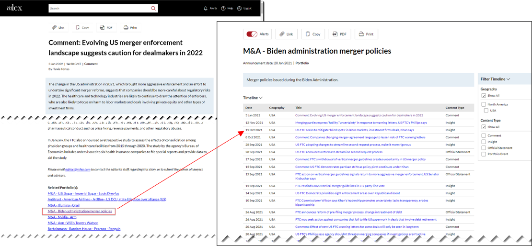The image size is (532, 246).
Task: Click the Title column header
Action: [x=298, y=108]
